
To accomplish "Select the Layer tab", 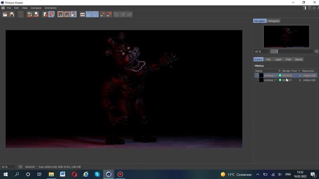I will (278, 59).
